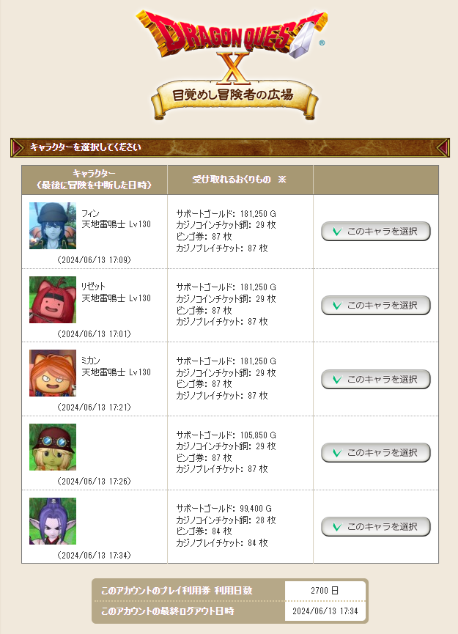Image resolution: width=458 pixels, height=634 pixels.
Task: Click the goggle-hat character portrait
Action: pos(53,447)
